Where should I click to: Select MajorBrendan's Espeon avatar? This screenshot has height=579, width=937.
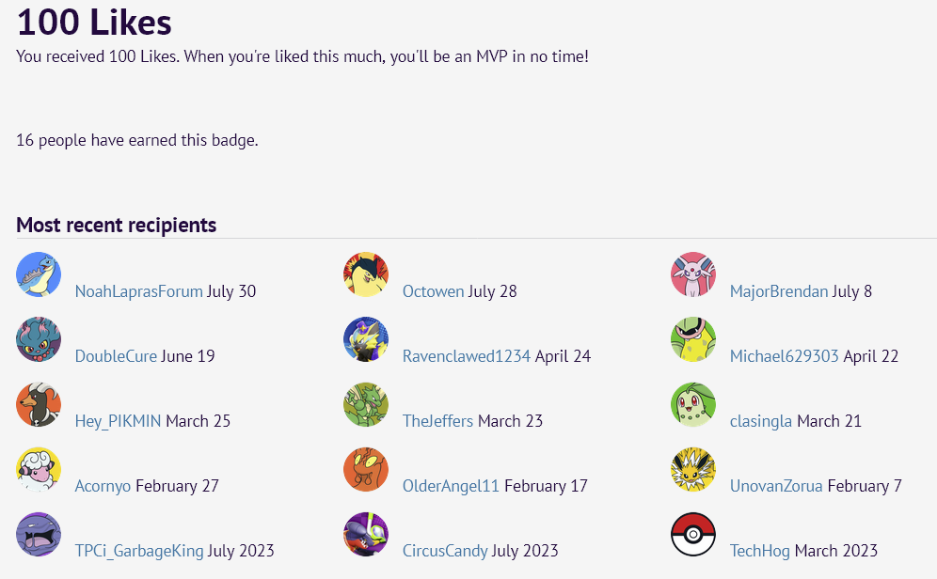(x=693, y=274)
